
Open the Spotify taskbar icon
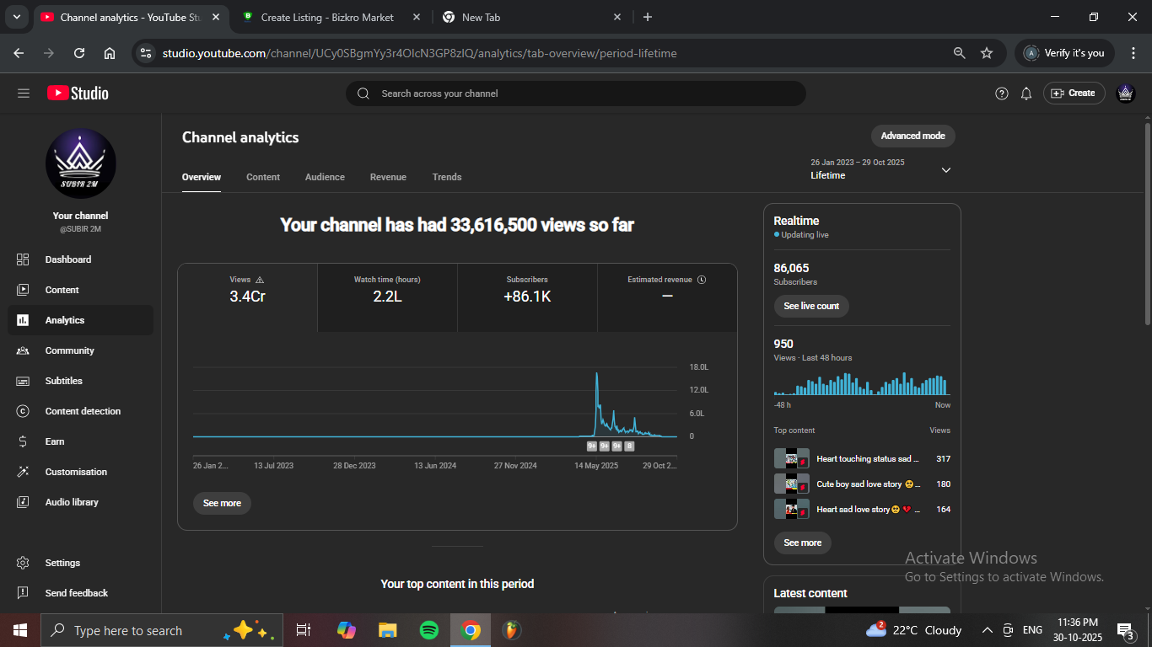428,630
